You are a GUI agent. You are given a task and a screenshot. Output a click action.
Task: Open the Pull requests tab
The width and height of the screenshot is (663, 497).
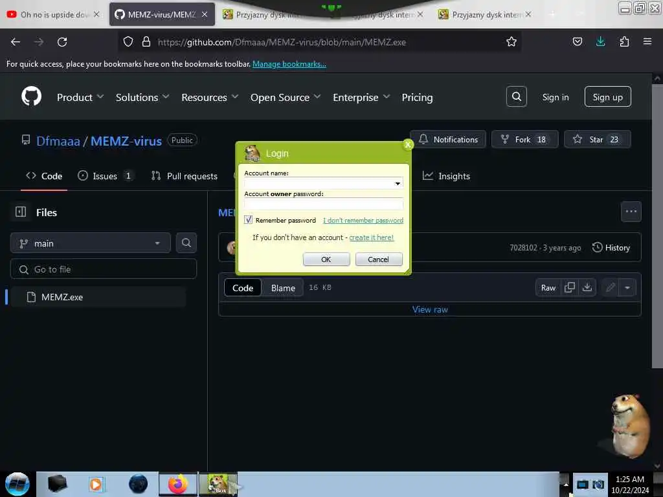click(x=185, y=176)
